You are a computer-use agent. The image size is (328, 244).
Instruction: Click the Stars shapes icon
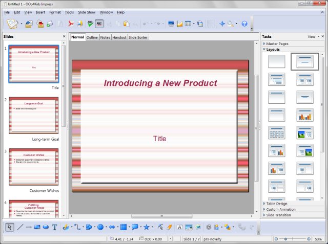click(x=147, y=227)
